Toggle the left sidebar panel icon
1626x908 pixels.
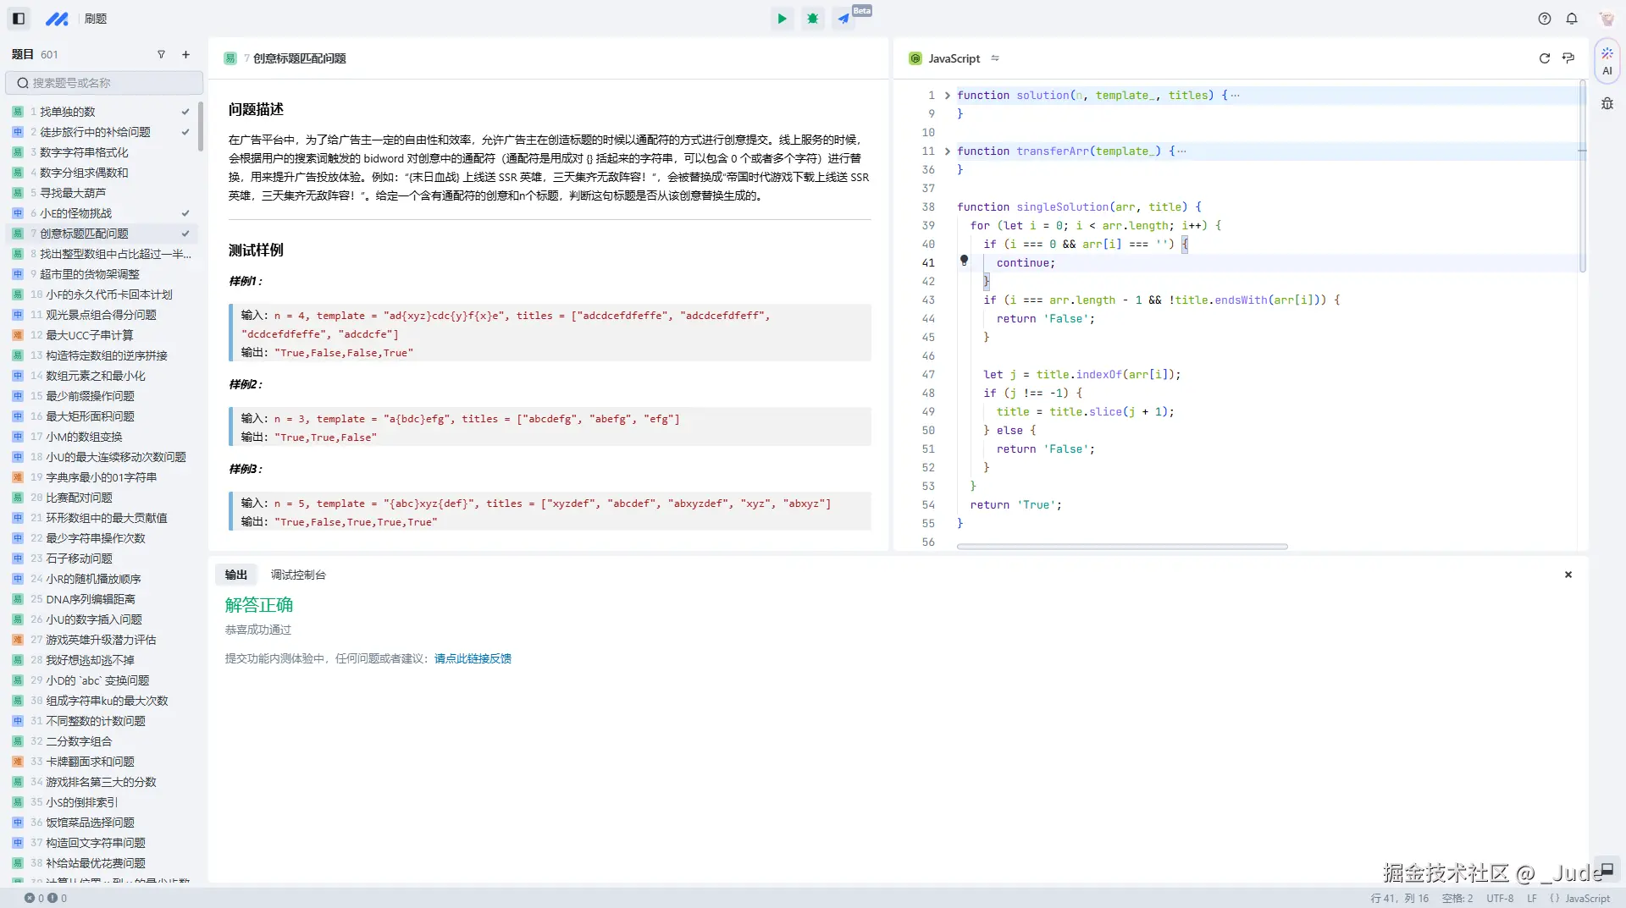[19, 19]
